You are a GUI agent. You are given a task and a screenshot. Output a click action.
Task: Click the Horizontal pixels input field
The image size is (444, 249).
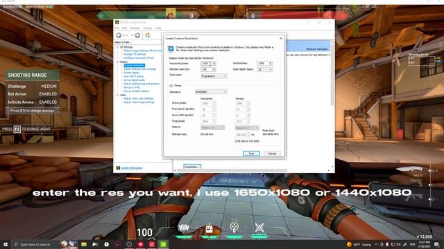point(207,64)
